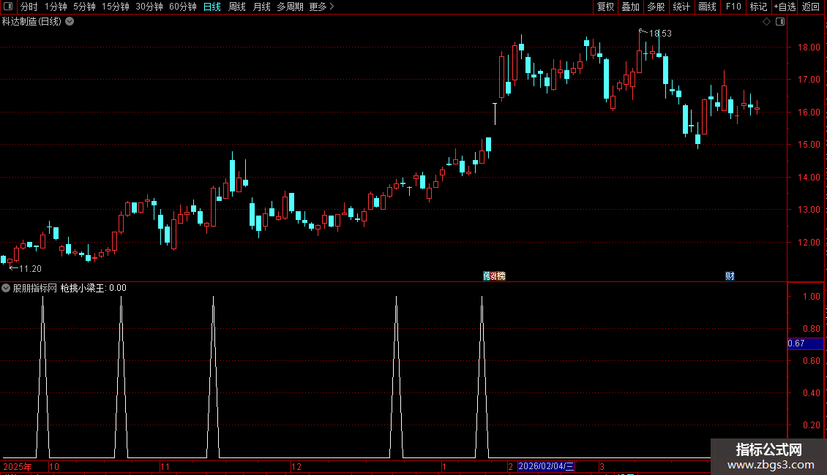Click the 财 financial marker on chart
This screenshot has height=475, width=827.
pos(730,276)
